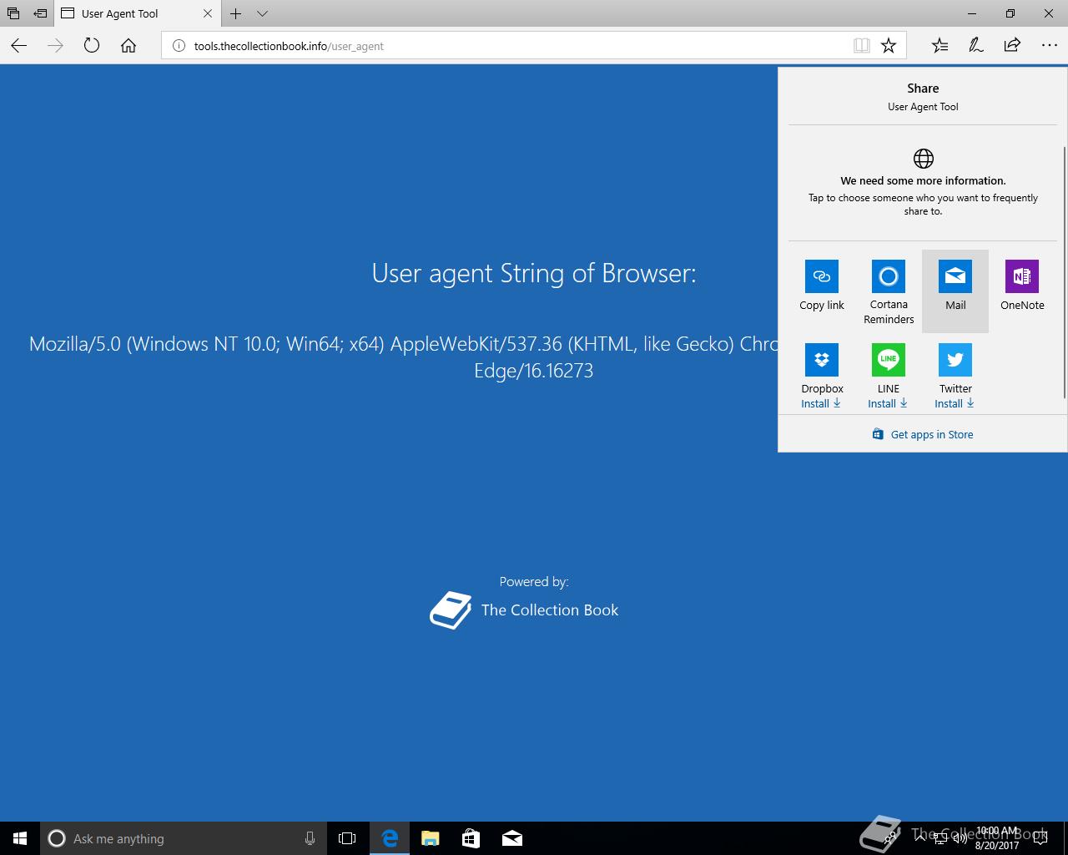Open the Favorites hub
Image resolution: width=1068 pixels, height=855 pixels.
pyautogui.click(x=940, y=46)
